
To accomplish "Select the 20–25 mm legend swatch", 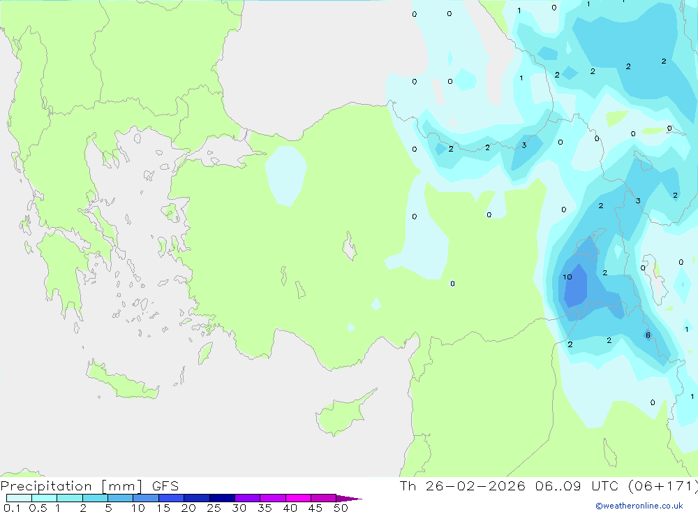I will point(197,498).
